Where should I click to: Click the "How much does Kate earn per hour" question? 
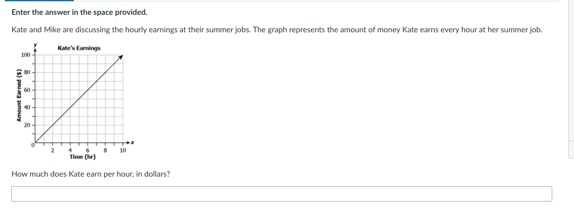[91, 174]
